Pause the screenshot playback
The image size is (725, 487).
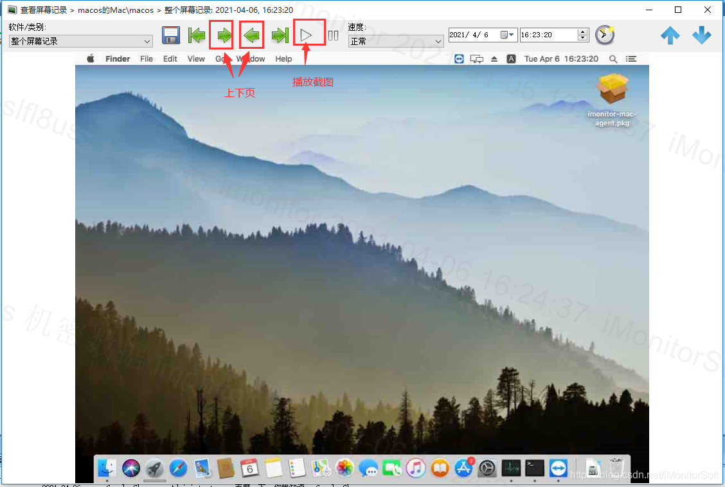point(333,35)
